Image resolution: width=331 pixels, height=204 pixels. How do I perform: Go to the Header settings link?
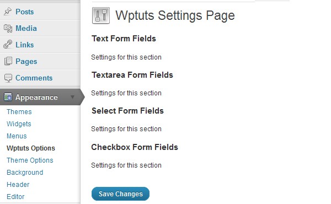point(18,185)
